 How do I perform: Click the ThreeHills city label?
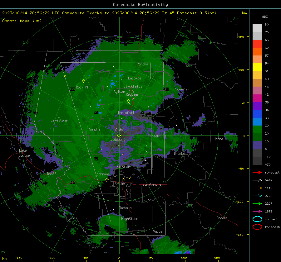[x=157, y=136]
